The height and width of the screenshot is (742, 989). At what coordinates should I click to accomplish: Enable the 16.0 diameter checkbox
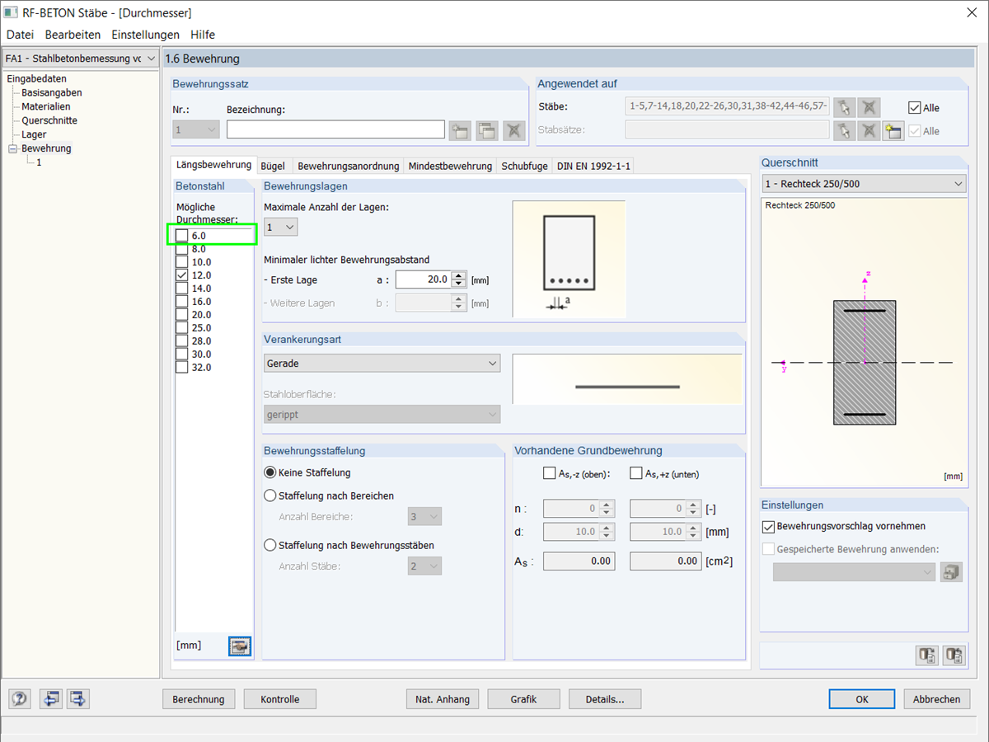(x=182, y=302)
